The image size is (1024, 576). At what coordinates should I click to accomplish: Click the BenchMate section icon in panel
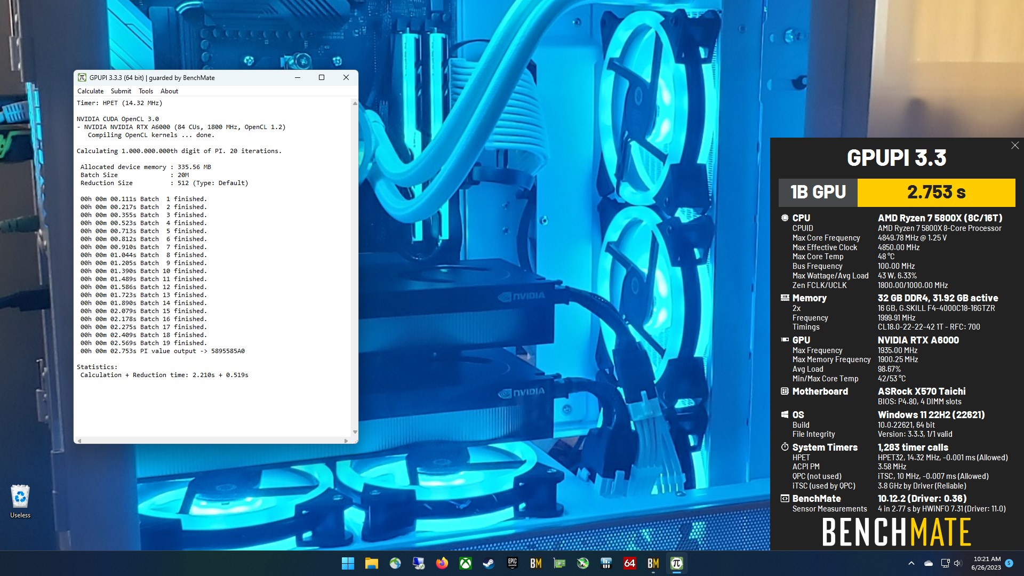click(785, 498)
